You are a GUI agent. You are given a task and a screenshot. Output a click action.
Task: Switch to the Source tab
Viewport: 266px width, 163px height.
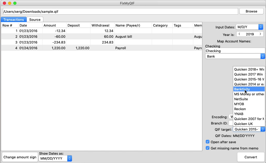35,20
